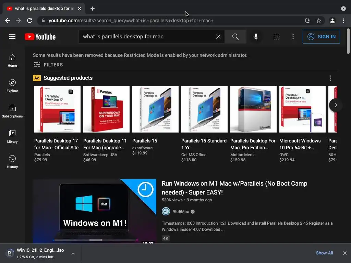
Task: Open the FILTERS panel
Action: [x=48, y=65]
